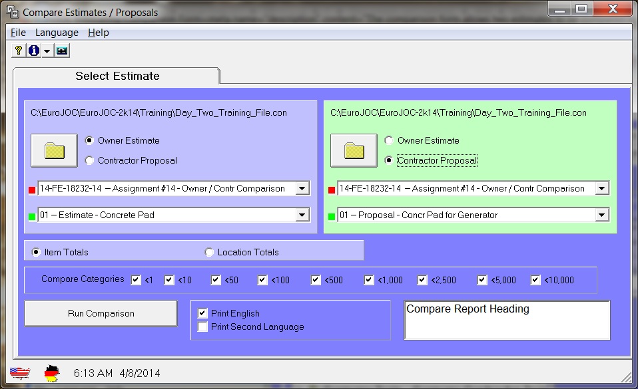Enable the Print Second Language checkbox

point(203,326)
